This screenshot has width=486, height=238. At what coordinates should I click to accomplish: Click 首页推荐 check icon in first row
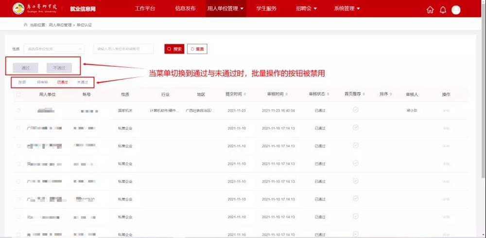(x=355, y=110)
